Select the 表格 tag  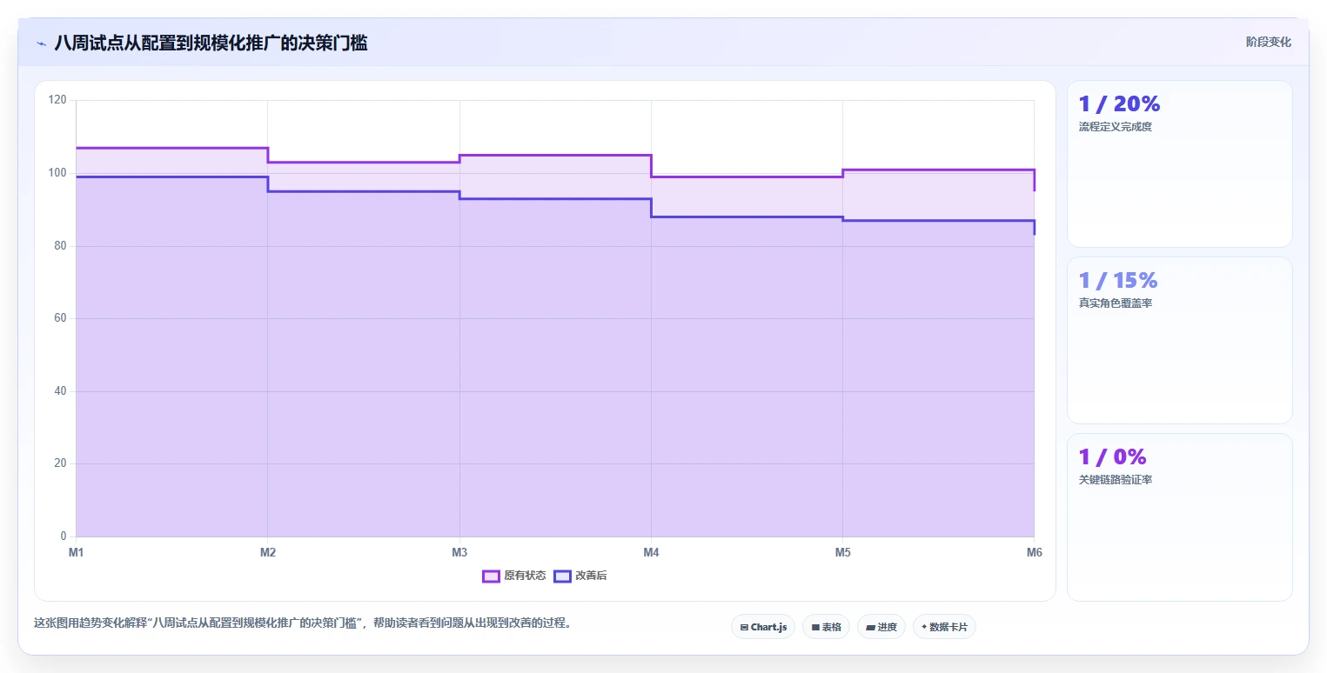pos(826,627)
